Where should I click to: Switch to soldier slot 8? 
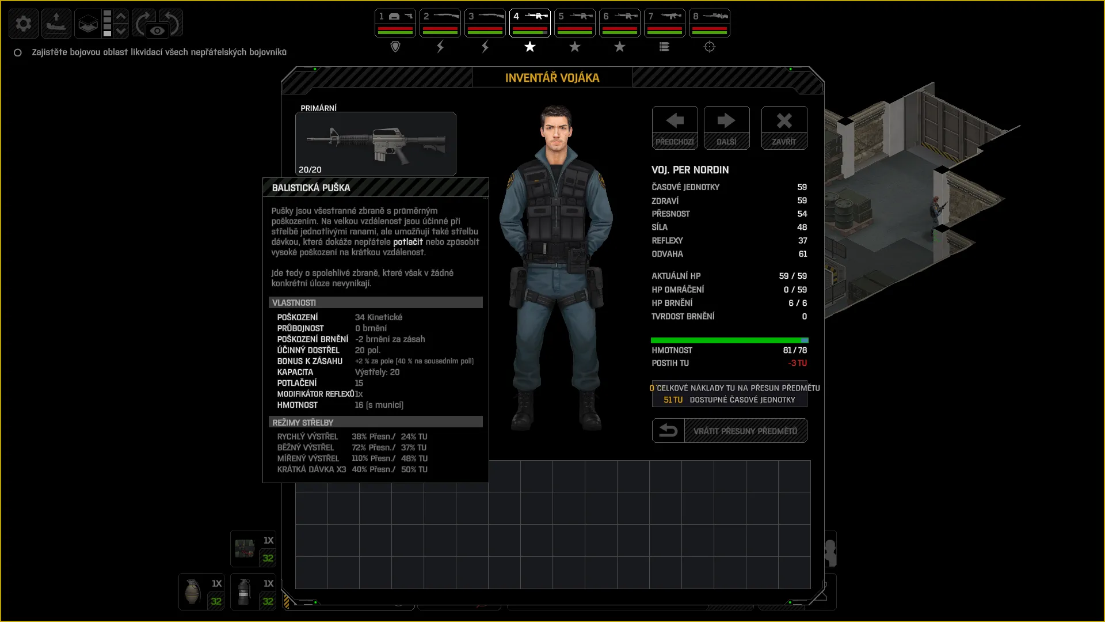tap(710, 23)
